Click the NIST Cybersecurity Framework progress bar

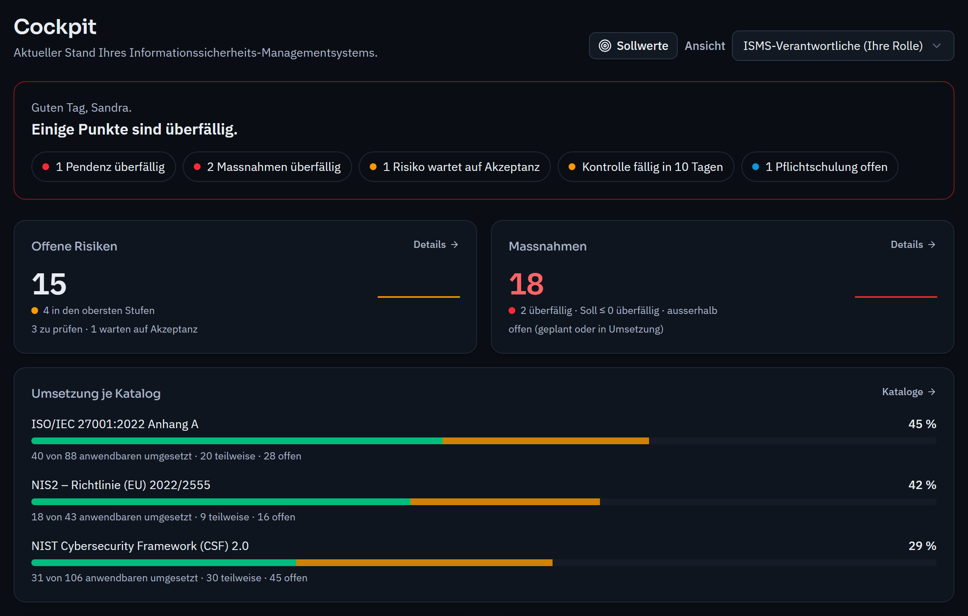[x=484, y=563]
